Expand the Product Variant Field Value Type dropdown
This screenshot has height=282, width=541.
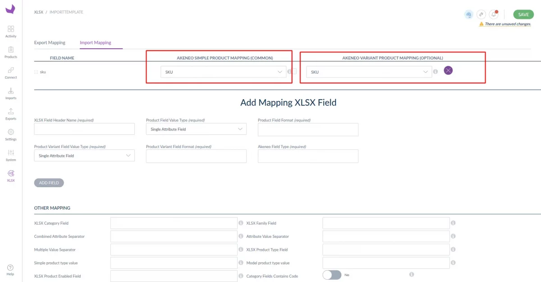point(84,156)
